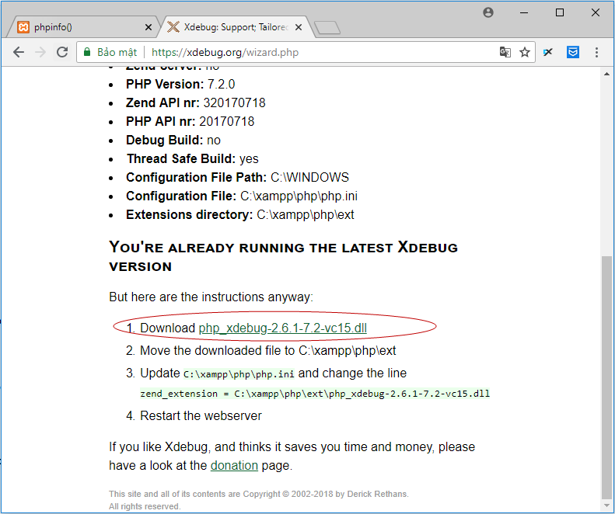Image resolution: width=615 pixels, height=514 pixels.
Task: Open the blue Dropbox-style inbox extension
Action: (x=573, y=52)
